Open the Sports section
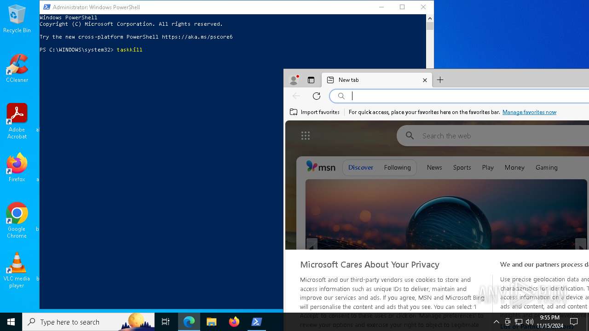Viewport: 589px width, 331px height. click(x=462, y=167)
